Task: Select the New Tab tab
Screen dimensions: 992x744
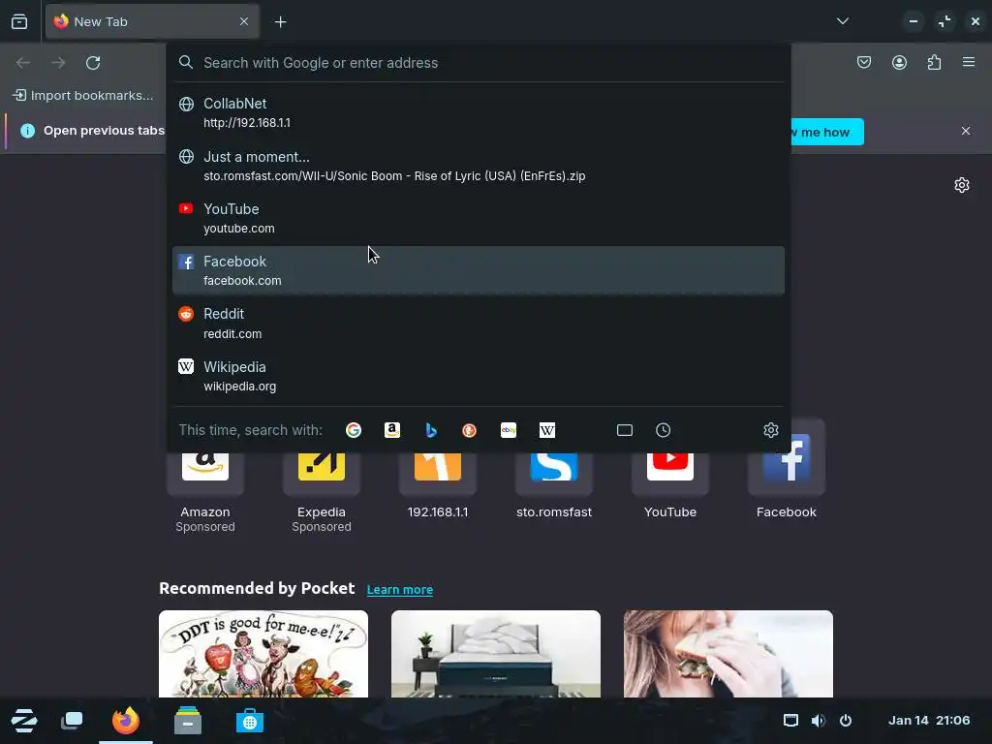Action: [x=152, y=21]
